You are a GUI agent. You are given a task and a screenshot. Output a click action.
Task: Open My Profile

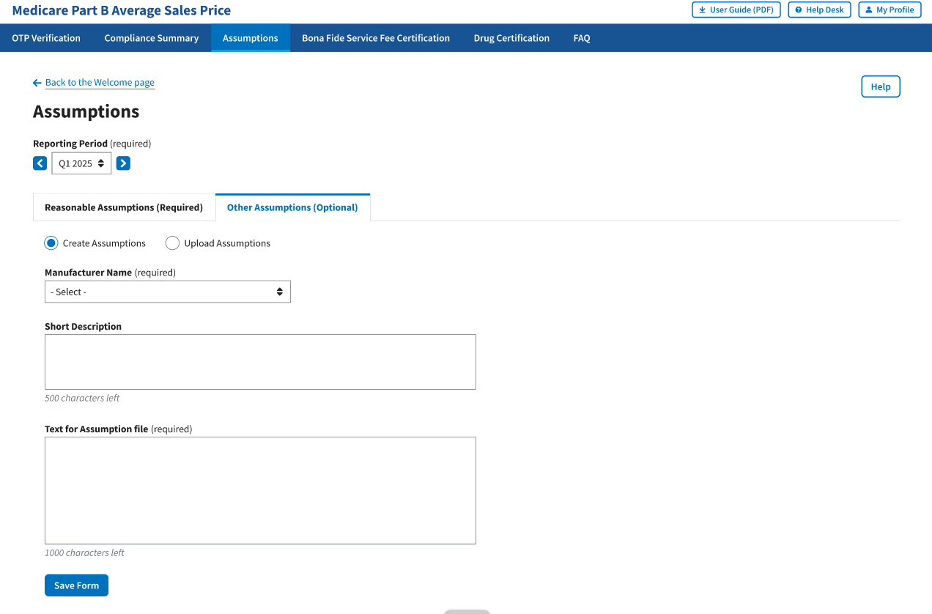click(890, 10)
